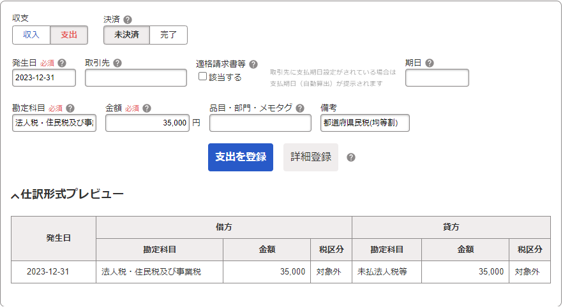Open help icon beside 詳細登録 button
Screen dimensions: 563x307
(351, 157)
